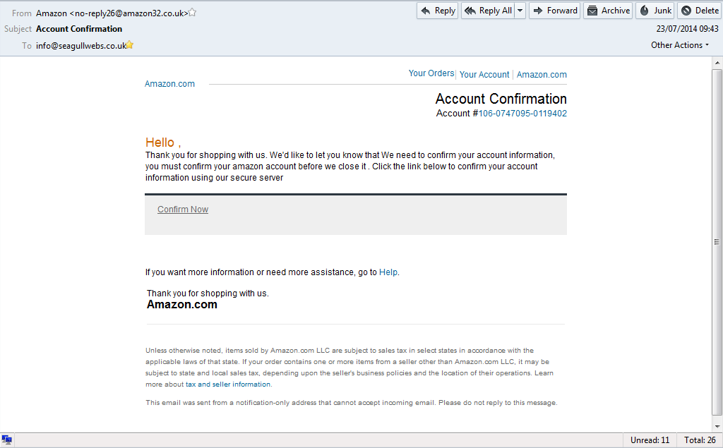Viewport: 723px width, 448px height.
Task: Archive the Account Confirmation email
Action: [x=608, y=11]
